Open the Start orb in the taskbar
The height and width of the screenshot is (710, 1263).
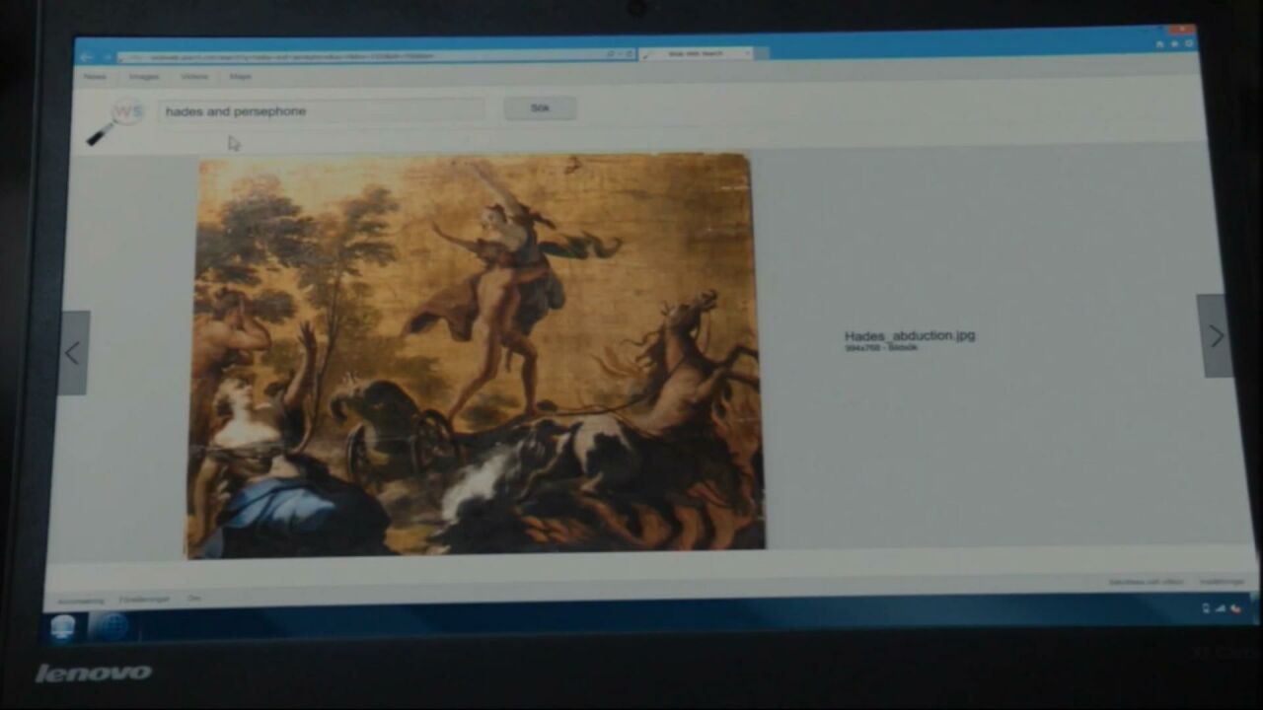tap(63, 627)
